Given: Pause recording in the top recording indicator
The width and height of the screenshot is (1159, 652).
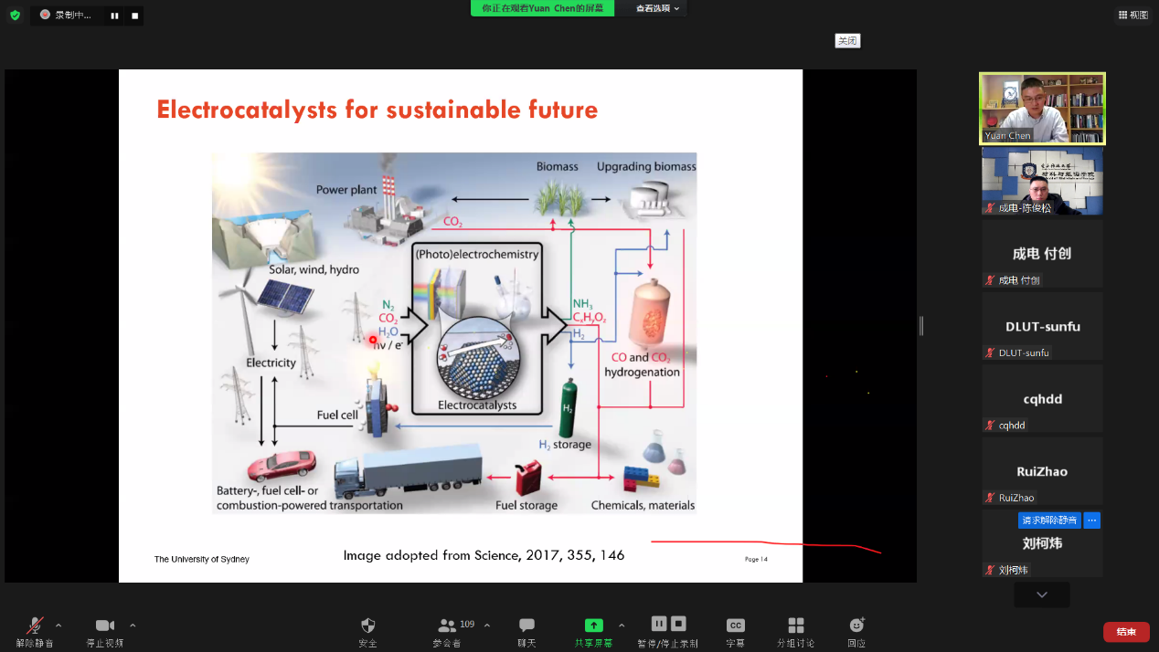Looking at the screenshot, I should click(x=114, y=16).
